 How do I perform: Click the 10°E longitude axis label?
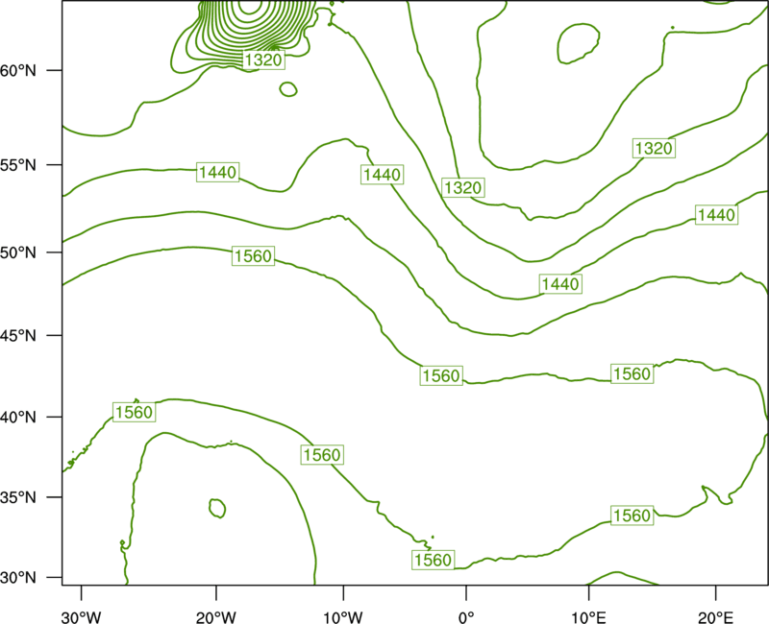pyautogui.click(x=588, y=616)
